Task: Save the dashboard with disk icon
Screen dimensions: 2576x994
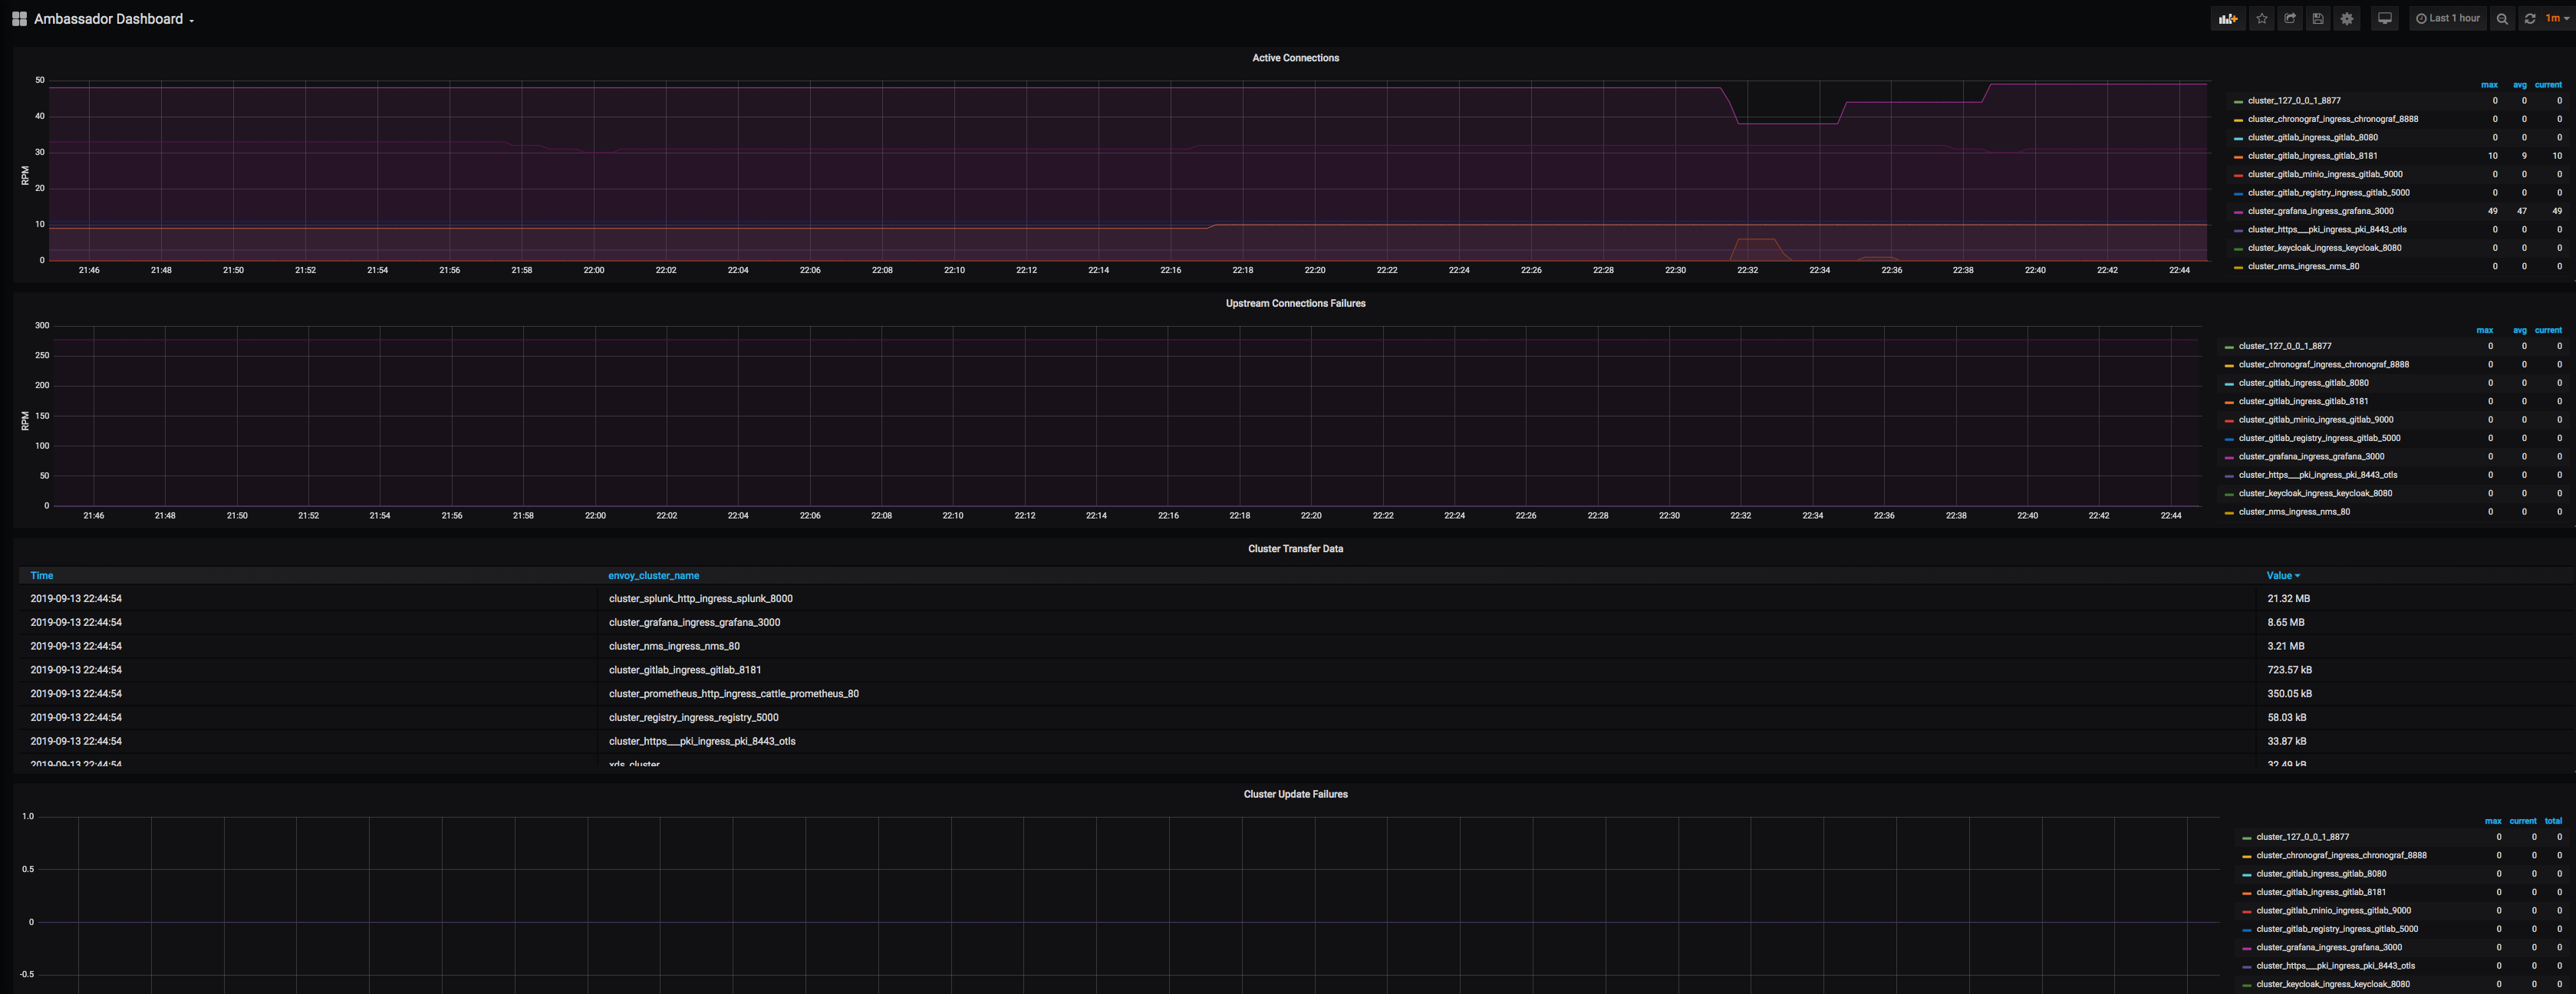Action: click(x=2318, y=18)
